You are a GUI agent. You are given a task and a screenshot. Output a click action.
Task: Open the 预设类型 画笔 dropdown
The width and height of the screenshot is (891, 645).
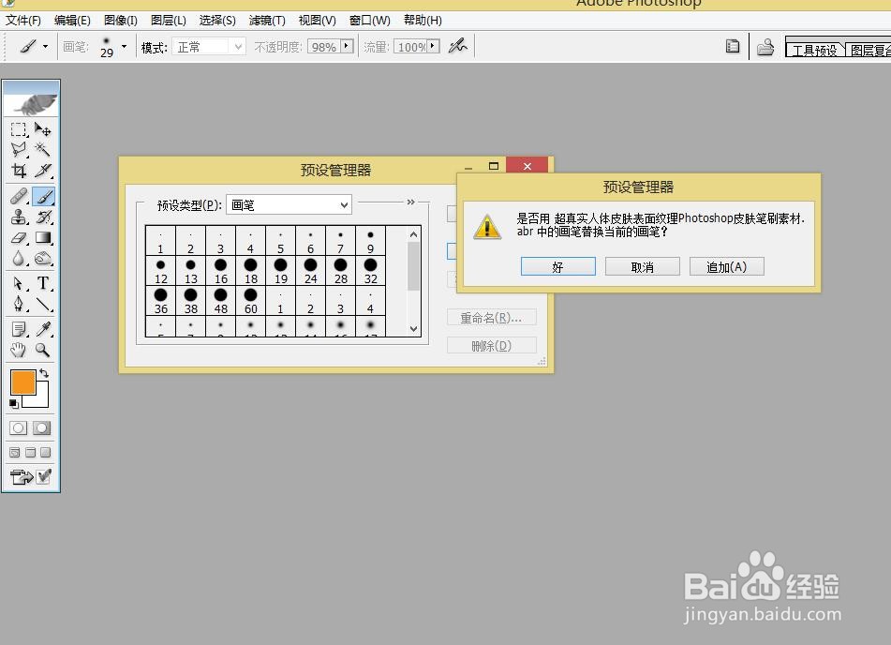click(x=290, y=204)
